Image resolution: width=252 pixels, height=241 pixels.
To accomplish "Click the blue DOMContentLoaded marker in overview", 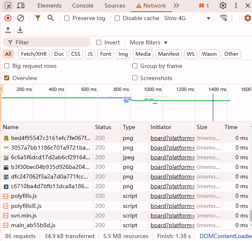I will (x=213, y=107).
